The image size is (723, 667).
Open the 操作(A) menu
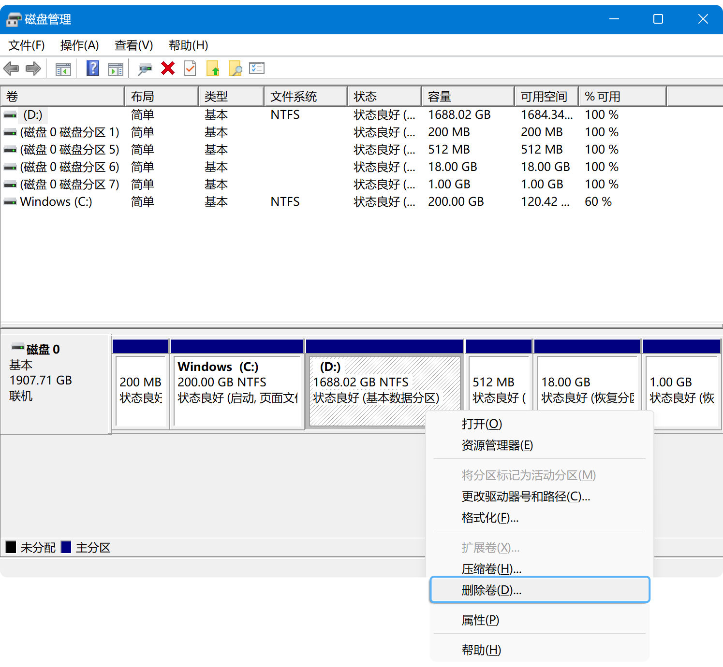click(x=79, y=45)
